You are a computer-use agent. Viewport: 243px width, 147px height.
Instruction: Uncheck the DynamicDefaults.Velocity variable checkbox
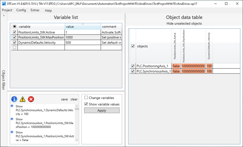coord(15,42)
